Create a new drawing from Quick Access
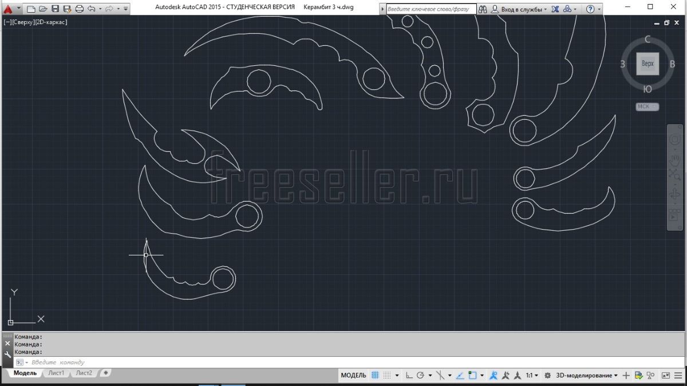This screenshot has height=386, width=687. [31, 9]
